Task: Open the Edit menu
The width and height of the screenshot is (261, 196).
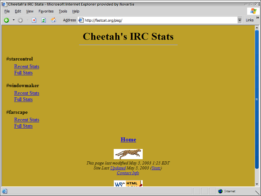Action: (18, 11)
